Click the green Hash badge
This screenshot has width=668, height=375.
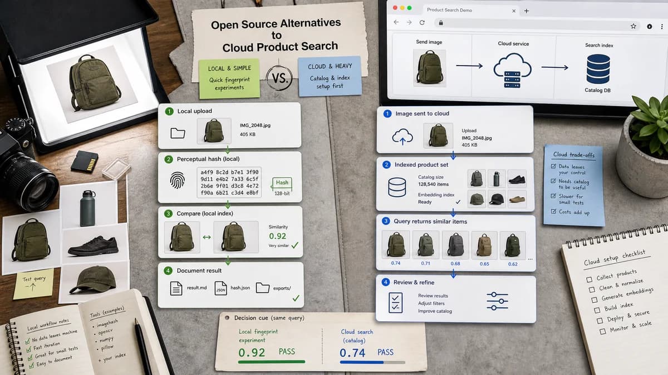[282, 182]
